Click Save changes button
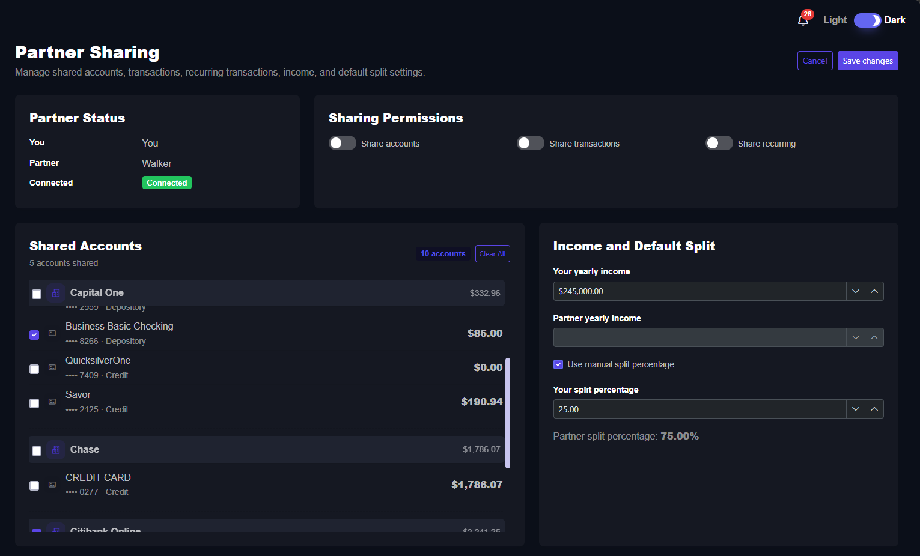This screenshot has width=920, height=556. click(x=868, y=61)
